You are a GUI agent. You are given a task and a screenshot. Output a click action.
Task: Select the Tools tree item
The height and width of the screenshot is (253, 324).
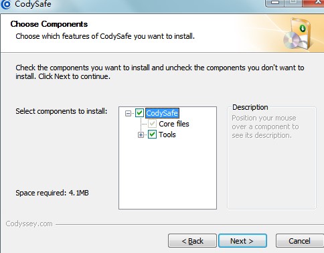tap(167, 135)
